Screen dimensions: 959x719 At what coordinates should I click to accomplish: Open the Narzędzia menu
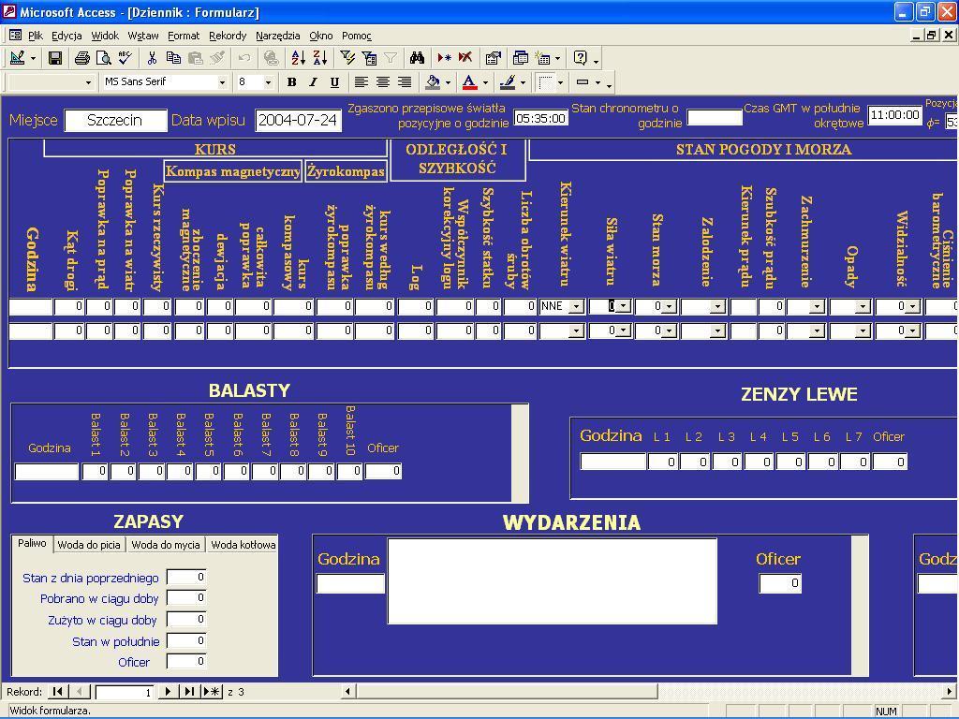tap(277, 36)
